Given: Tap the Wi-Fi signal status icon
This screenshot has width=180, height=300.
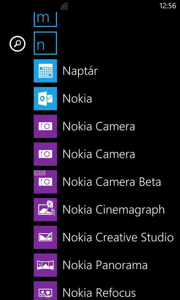Looking at the screenshot, I should (64, 7).
